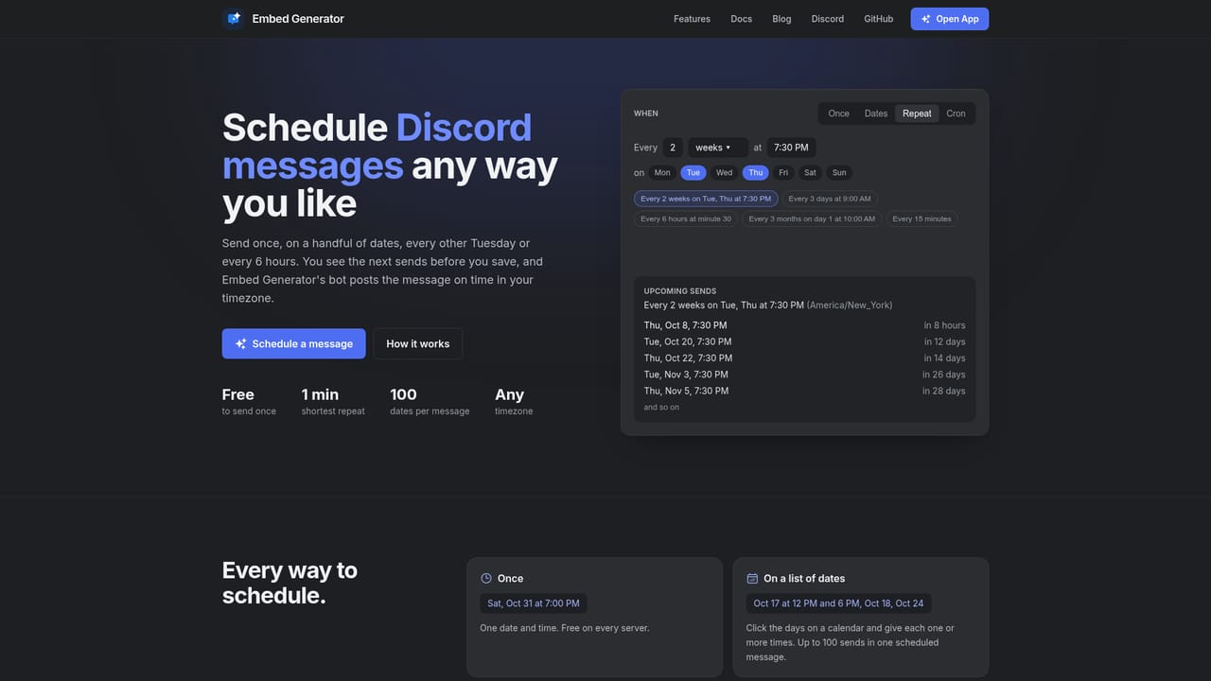This screenshot has height=681, width=1211.
Task: Open the Blog link in navigation
Action: pyautogui.click(x=781, y=19)
